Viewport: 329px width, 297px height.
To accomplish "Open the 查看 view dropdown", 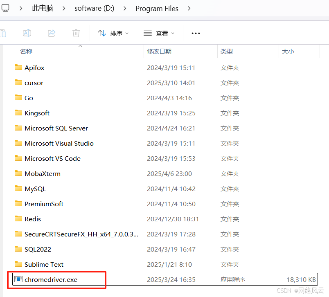I will click(x=159, y=33).
